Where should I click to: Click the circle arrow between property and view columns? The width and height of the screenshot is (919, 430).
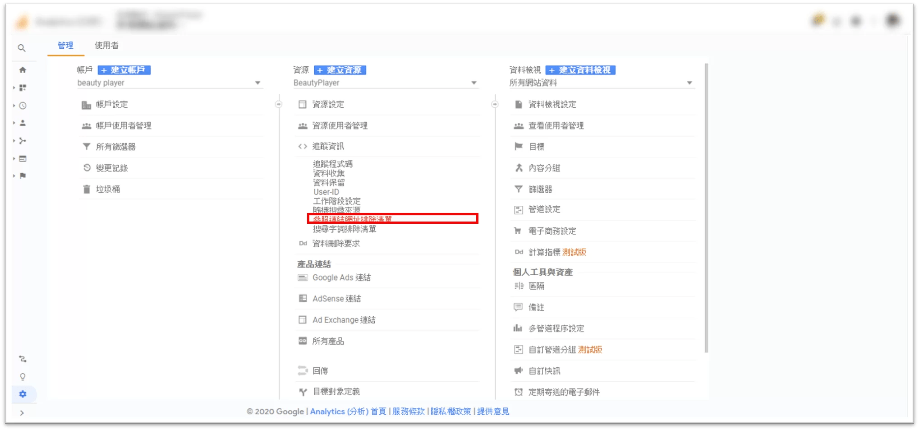tap(495, 104)
